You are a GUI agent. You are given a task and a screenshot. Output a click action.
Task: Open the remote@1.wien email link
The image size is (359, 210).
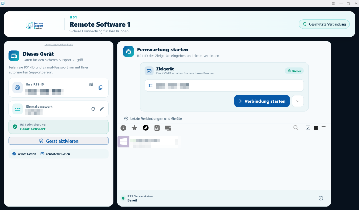58,154
